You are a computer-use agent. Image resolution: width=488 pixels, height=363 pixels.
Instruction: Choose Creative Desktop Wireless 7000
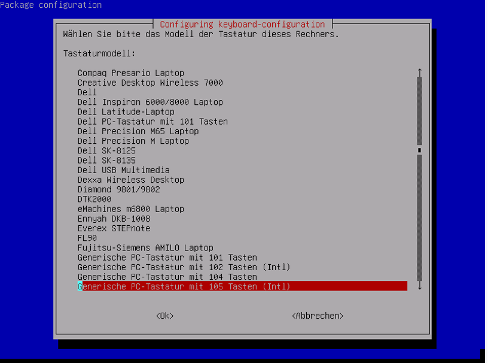coord(150,83)
